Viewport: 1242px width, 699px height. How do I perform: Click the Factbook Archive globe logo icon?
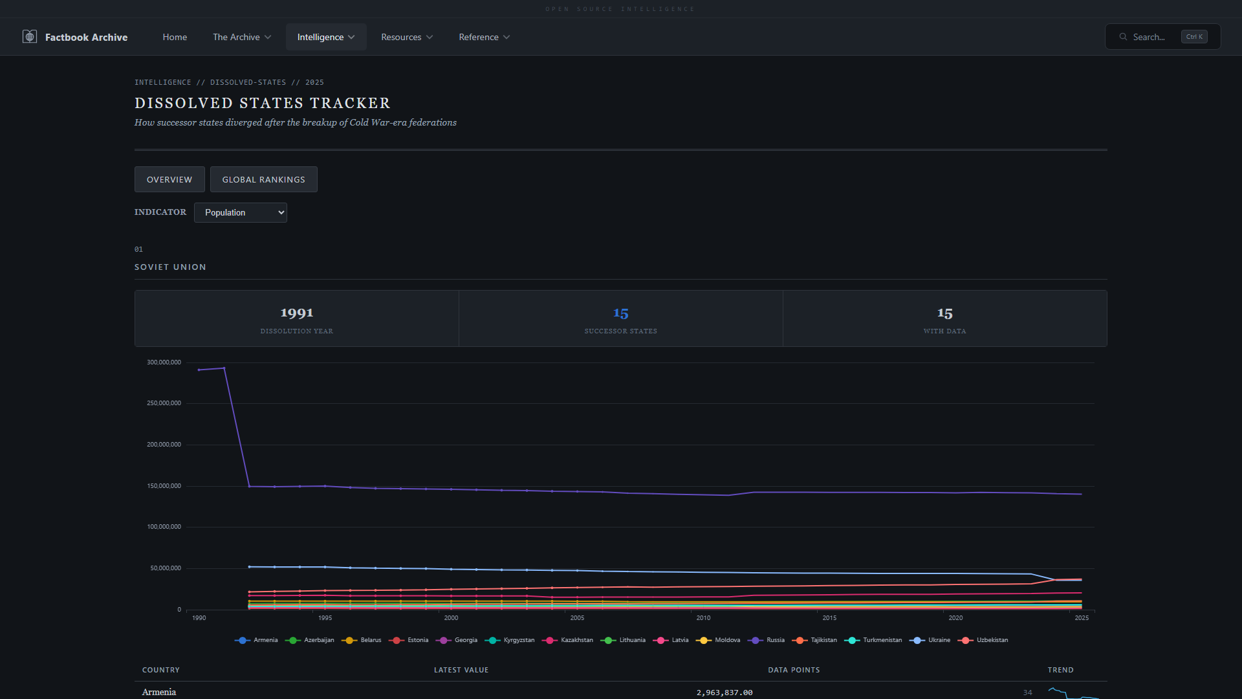coord(30,37)
